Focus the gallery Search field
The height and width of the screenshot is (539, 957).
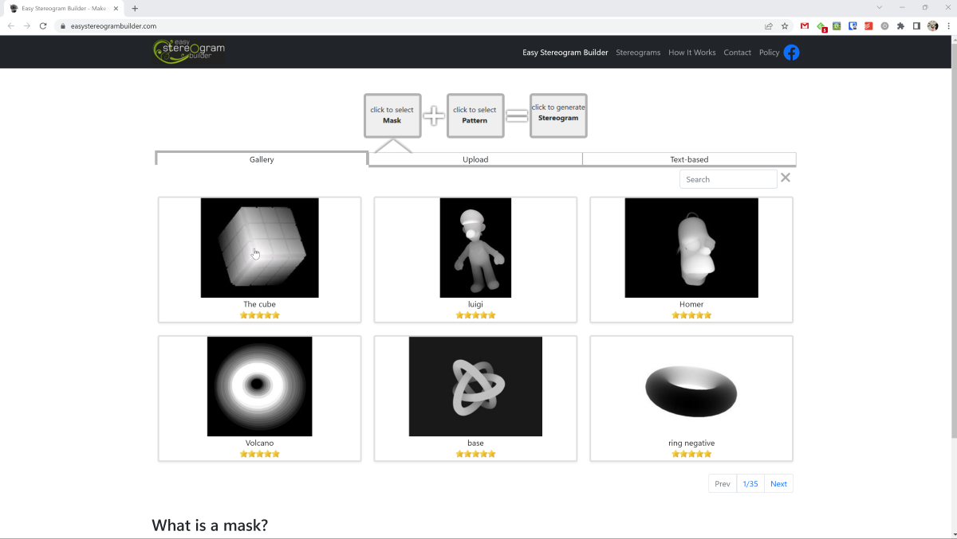click(727, 179)
